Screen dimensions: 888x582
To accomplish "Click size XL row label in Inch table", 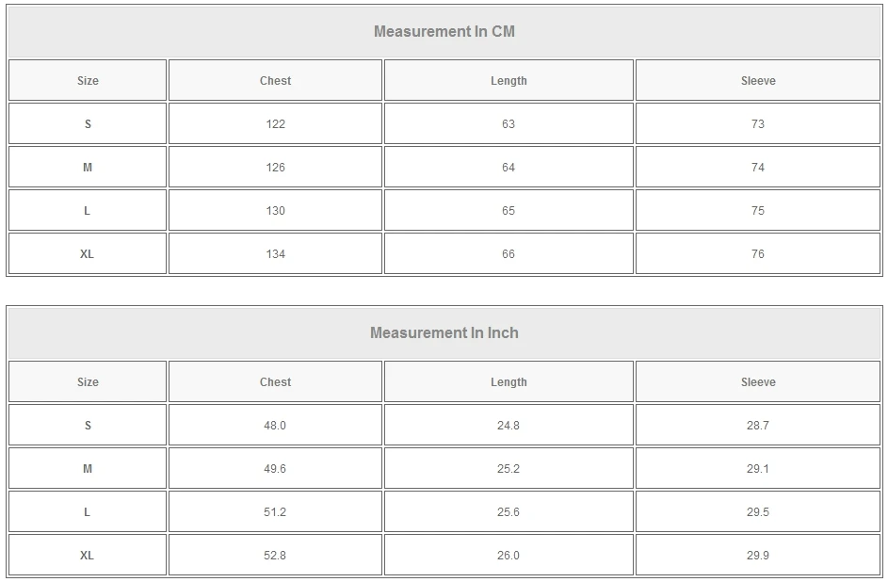I will pos(88,556).
